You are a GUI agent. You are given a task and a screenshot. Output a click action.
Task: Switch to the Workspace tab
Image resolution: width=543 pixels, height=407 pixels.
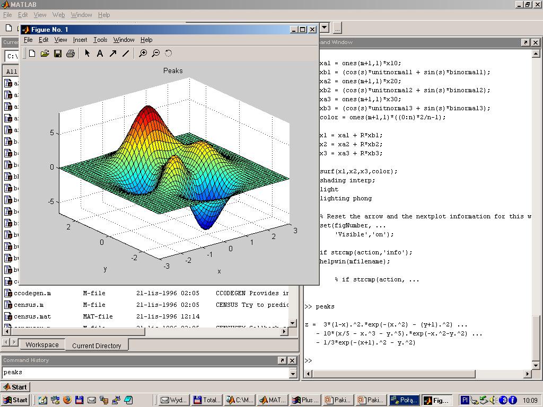click(x=42, y=344)
